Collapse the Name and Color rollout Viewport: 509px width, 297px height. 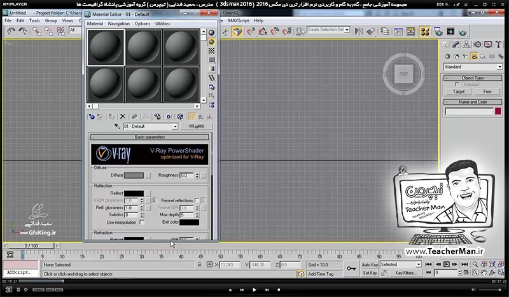(473, 102)
